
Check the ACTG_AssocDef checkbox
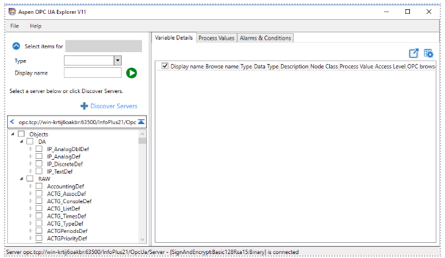39,193
